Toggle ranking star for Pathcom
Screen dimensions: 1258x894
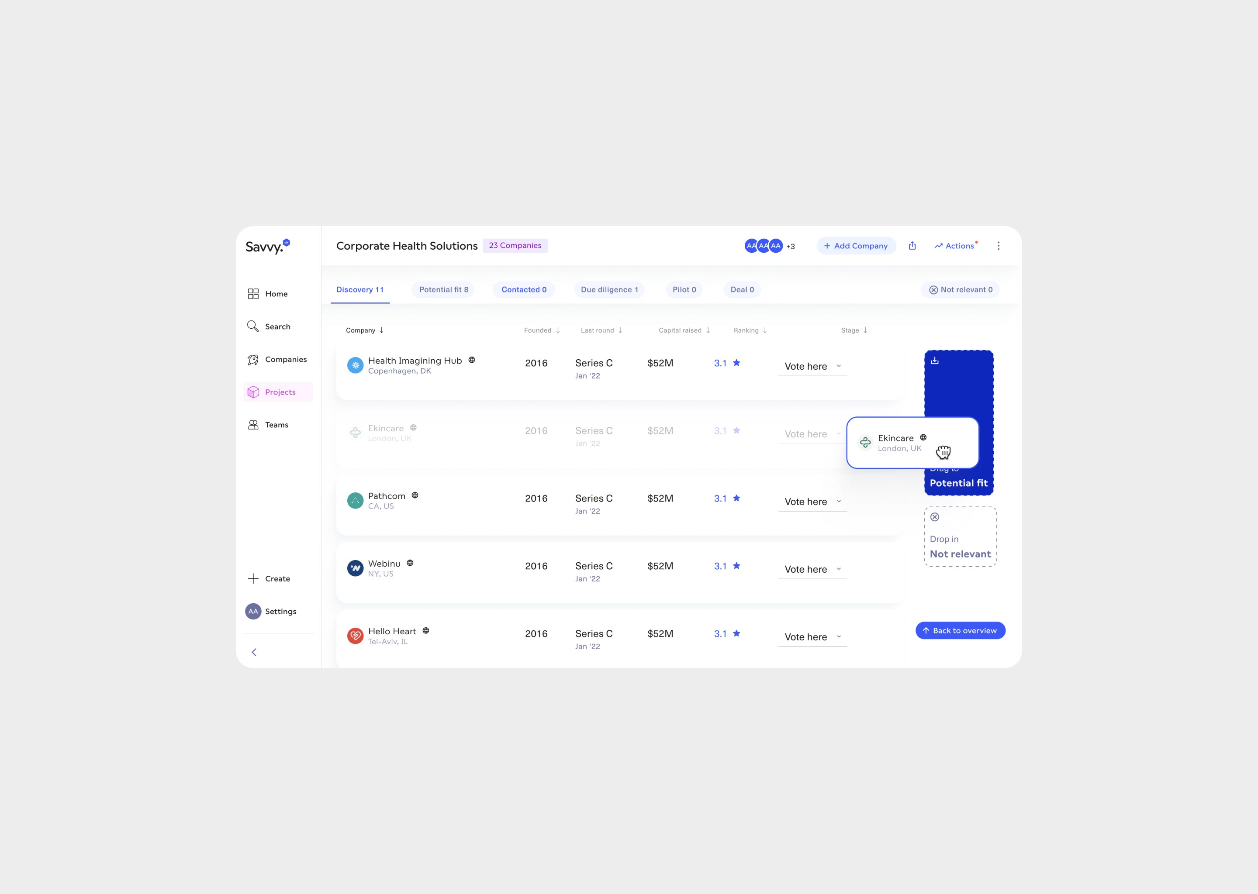point(737,498)
